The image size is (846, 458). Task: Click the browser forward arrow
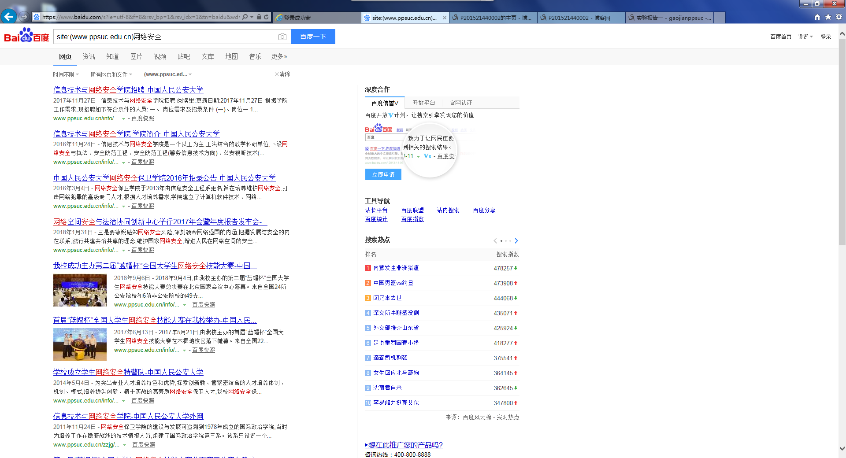coord(24,17)
